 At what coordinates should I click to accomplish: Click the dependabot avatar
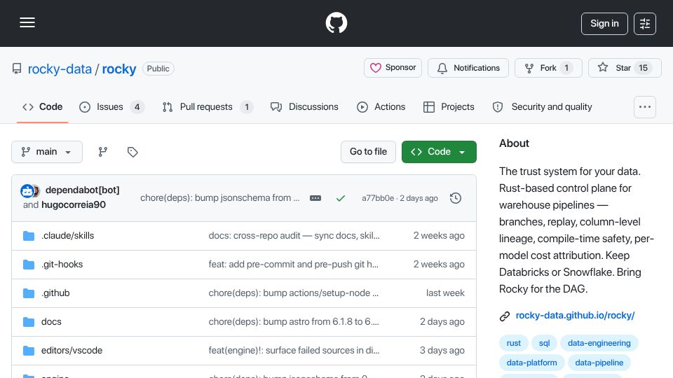coord(27,190)
